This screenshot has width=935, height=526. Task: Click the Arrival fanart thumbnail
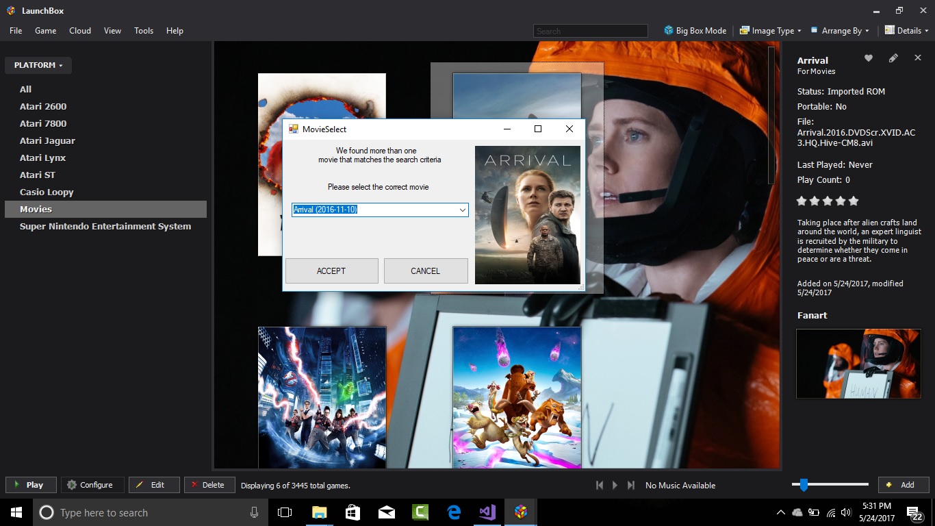[x=858, y=364]
